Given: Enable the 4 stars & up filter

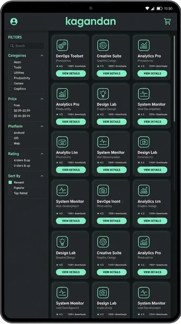Looking at the screenshot, I should click(10, 160).
